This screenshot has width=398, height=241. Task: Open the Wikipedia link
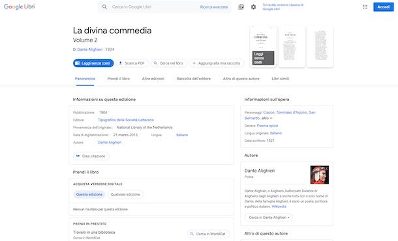[x=279, y=206]
